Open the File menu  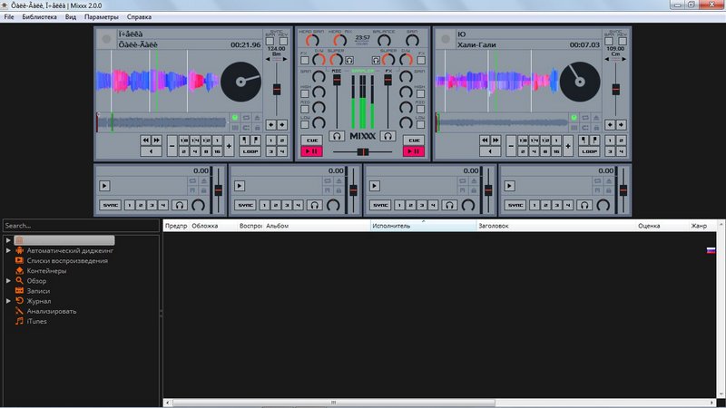click(9, 16)
